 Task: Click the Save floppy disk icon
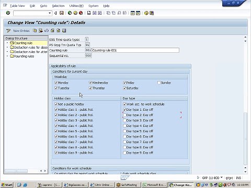[x=62, y=13]
